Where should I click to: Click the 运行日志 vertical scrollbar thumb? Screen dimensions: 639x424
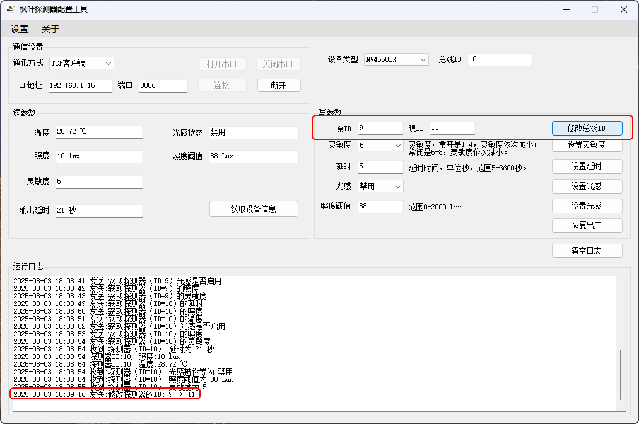[621, 374]
